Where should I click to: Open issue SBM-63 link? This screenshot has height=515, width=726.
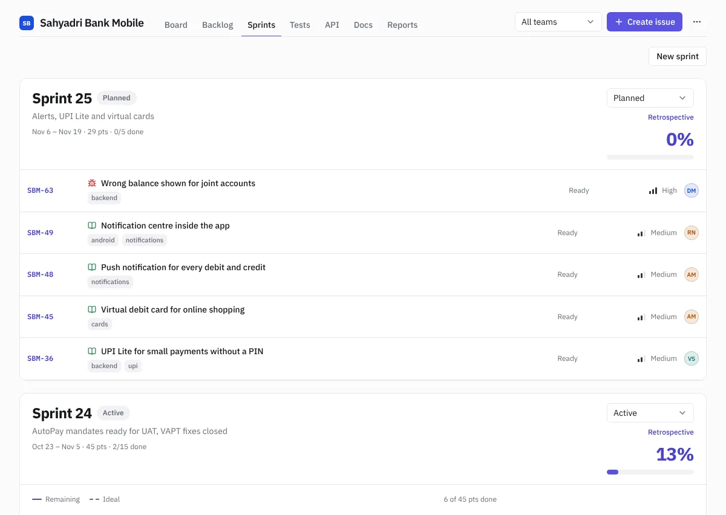point(41,190)
